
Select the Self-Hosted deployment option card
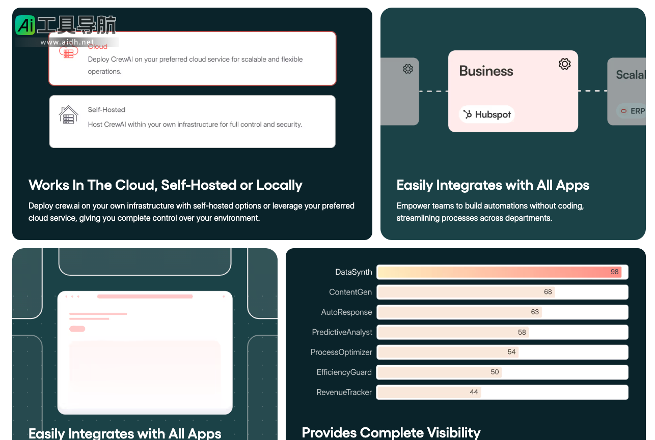[x=192, y=122]
